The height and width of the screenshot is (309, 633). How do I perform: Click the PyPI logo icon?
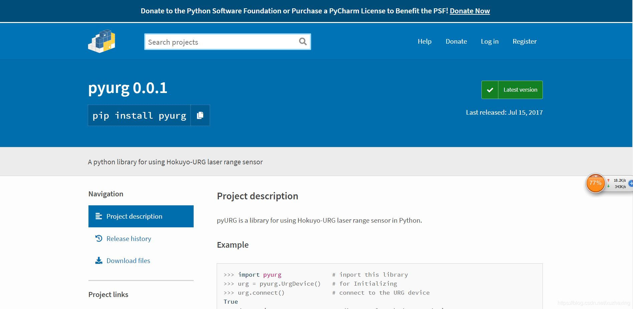[x=101, y=41]
